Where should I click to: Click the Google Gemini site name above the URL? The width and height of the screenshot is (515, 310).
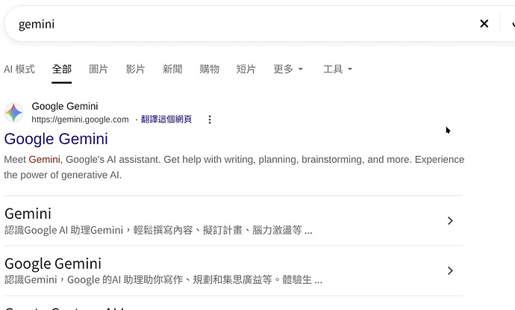65,106
